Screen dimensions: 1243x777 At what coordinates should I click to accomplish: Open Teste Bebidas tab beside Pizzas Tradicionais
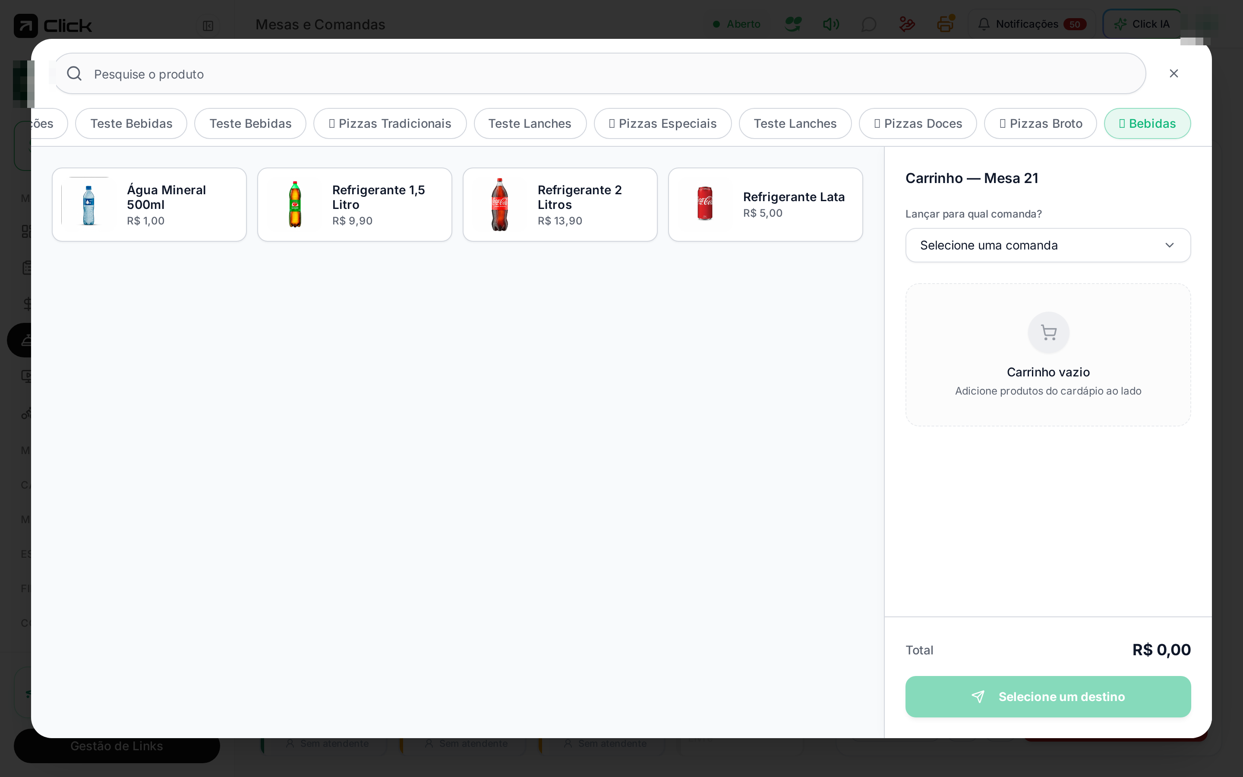click(250, 123)
